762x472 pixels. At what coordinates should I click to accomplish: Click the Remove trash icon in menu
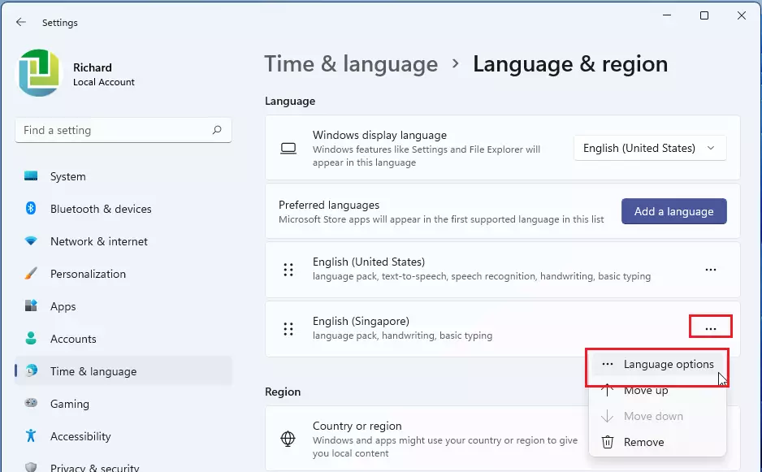point(606,442)
